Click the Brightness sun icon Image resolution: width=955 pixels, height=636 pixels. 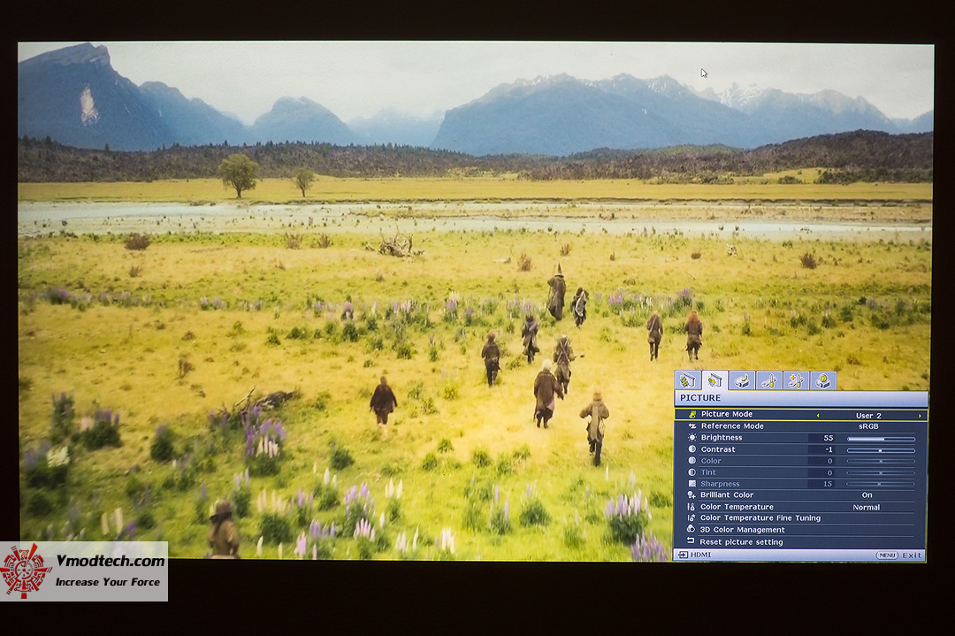pos(691,437)
